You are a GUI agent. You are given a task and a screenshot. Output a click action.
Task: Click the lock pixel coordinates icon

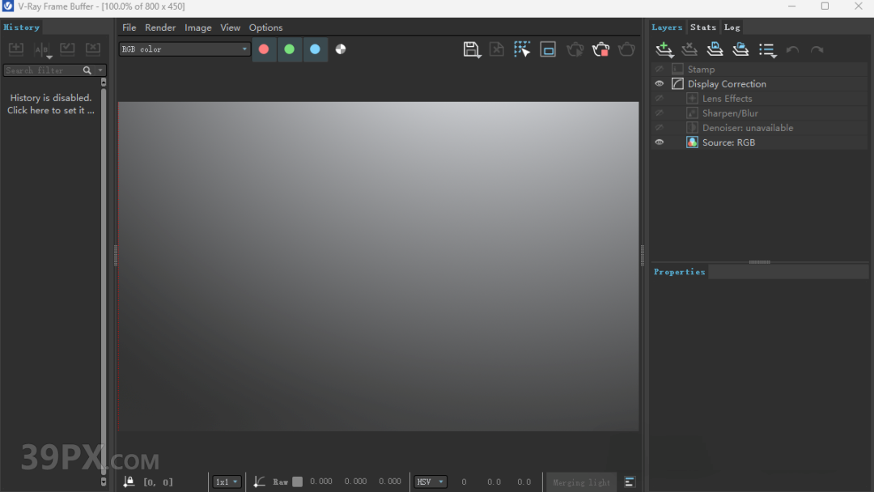pos(129,481)
